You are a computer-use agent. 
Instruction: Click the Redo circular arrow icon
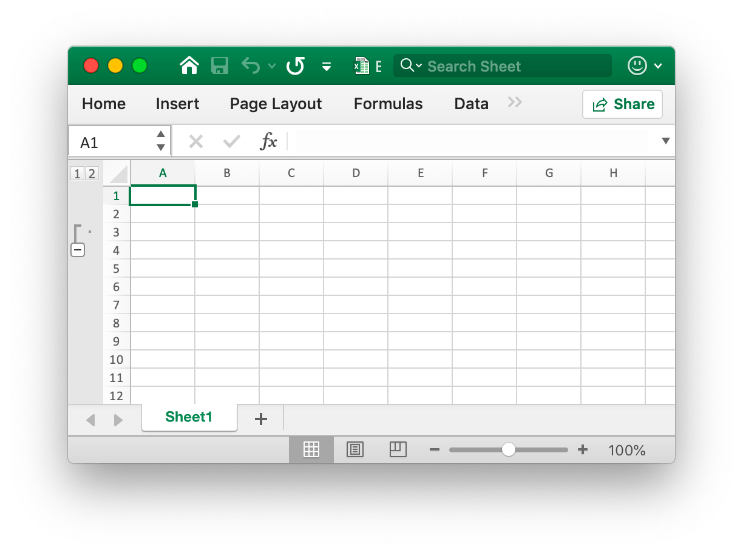tap(296, 65)
